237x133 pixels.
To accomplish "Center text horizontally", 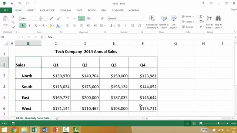I will point(74,25).
